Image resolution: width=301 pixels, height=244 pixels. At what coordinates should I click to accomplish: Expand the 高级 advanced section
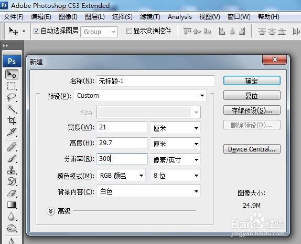tap(51, 211)
